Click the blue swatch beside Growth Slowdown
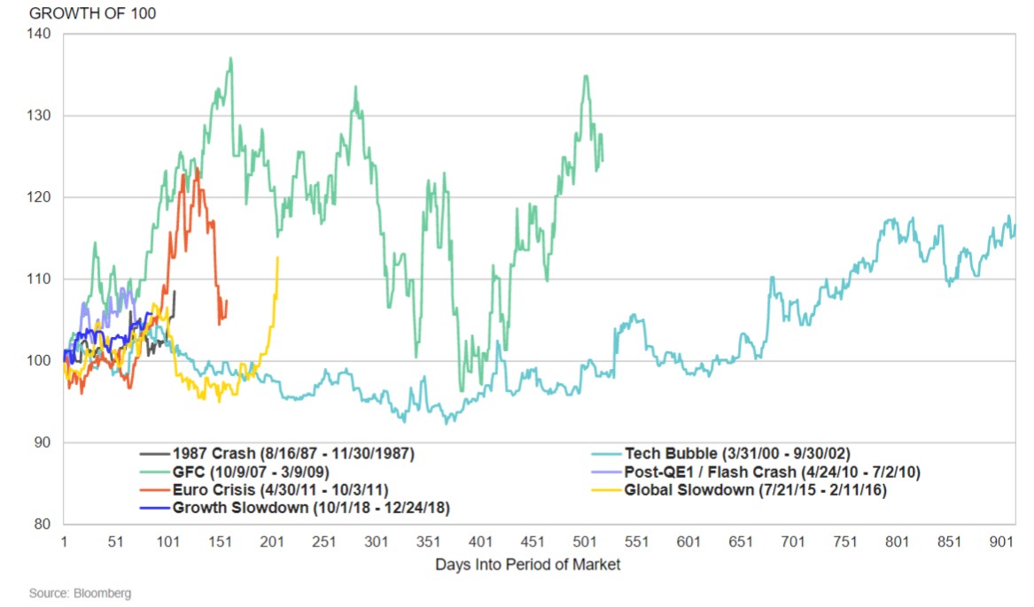1034x607 pixels. 154,508
